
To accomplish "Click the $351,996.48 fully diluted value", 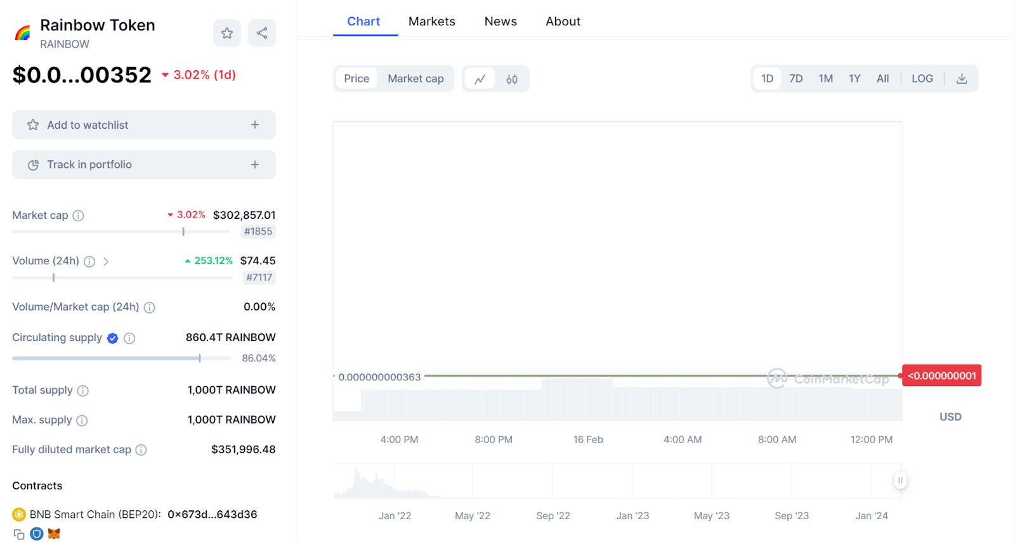I will [244, 449].
